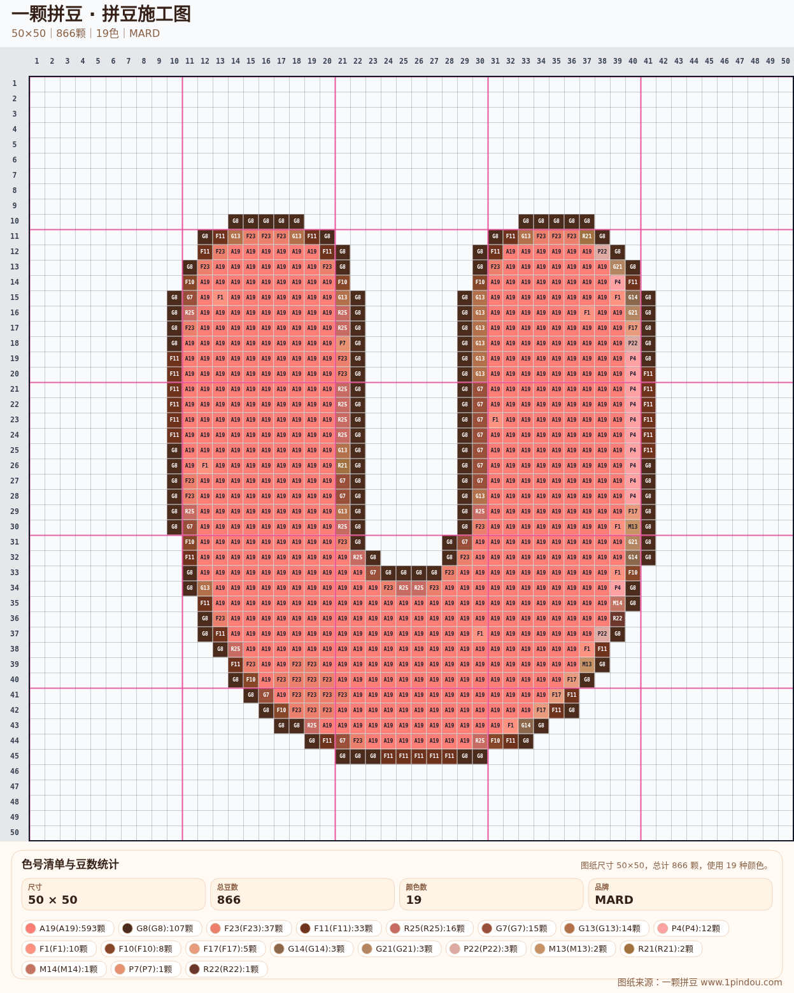The image size is (794, 993).
Task: Click the 色号清单与豆数统计 heading
Action: pos(70,864)
